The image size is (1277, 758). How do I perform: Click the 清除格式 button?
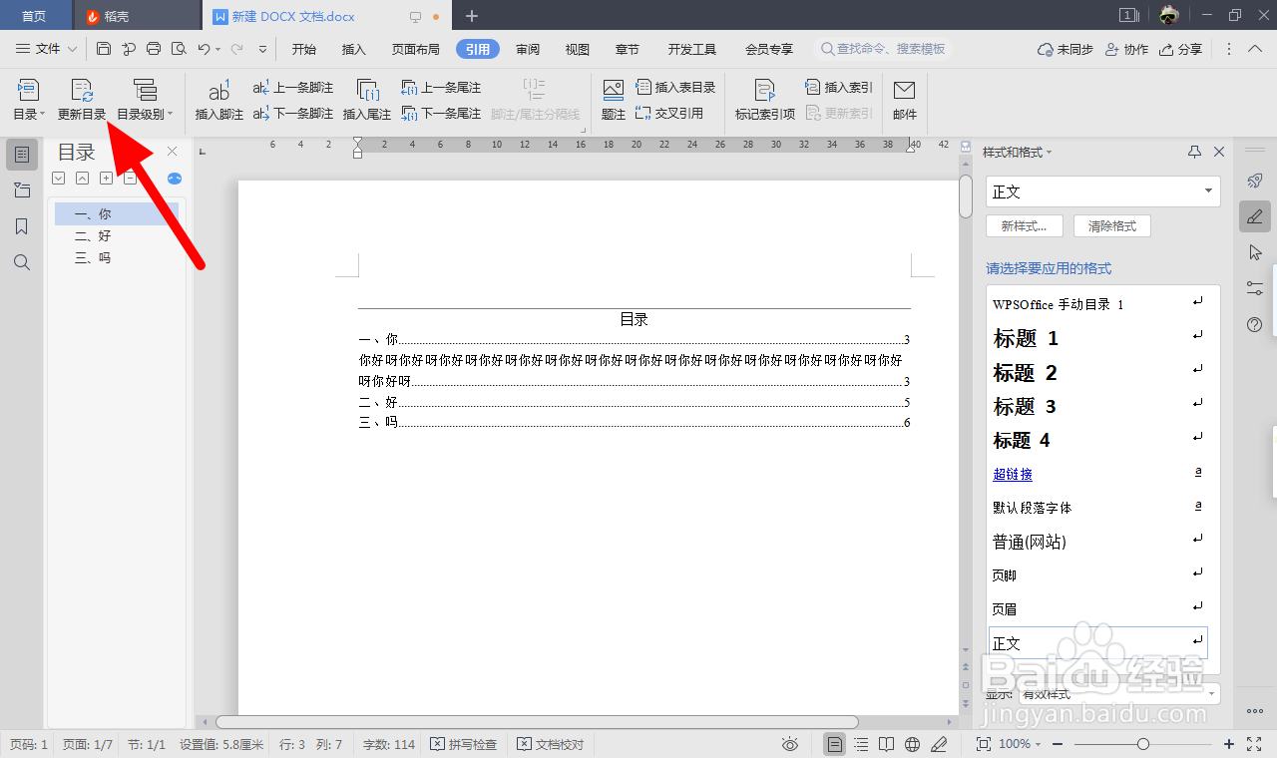pos(1112,226)
